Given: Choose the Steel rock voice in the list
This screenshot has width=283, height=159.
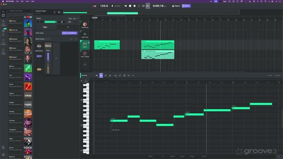Looking at the screenshot, I should pos(20,140).
